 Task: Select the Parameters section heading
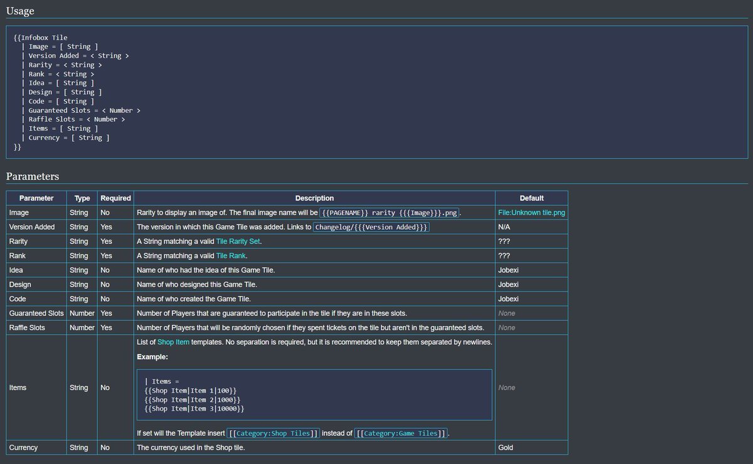point(33,176)
